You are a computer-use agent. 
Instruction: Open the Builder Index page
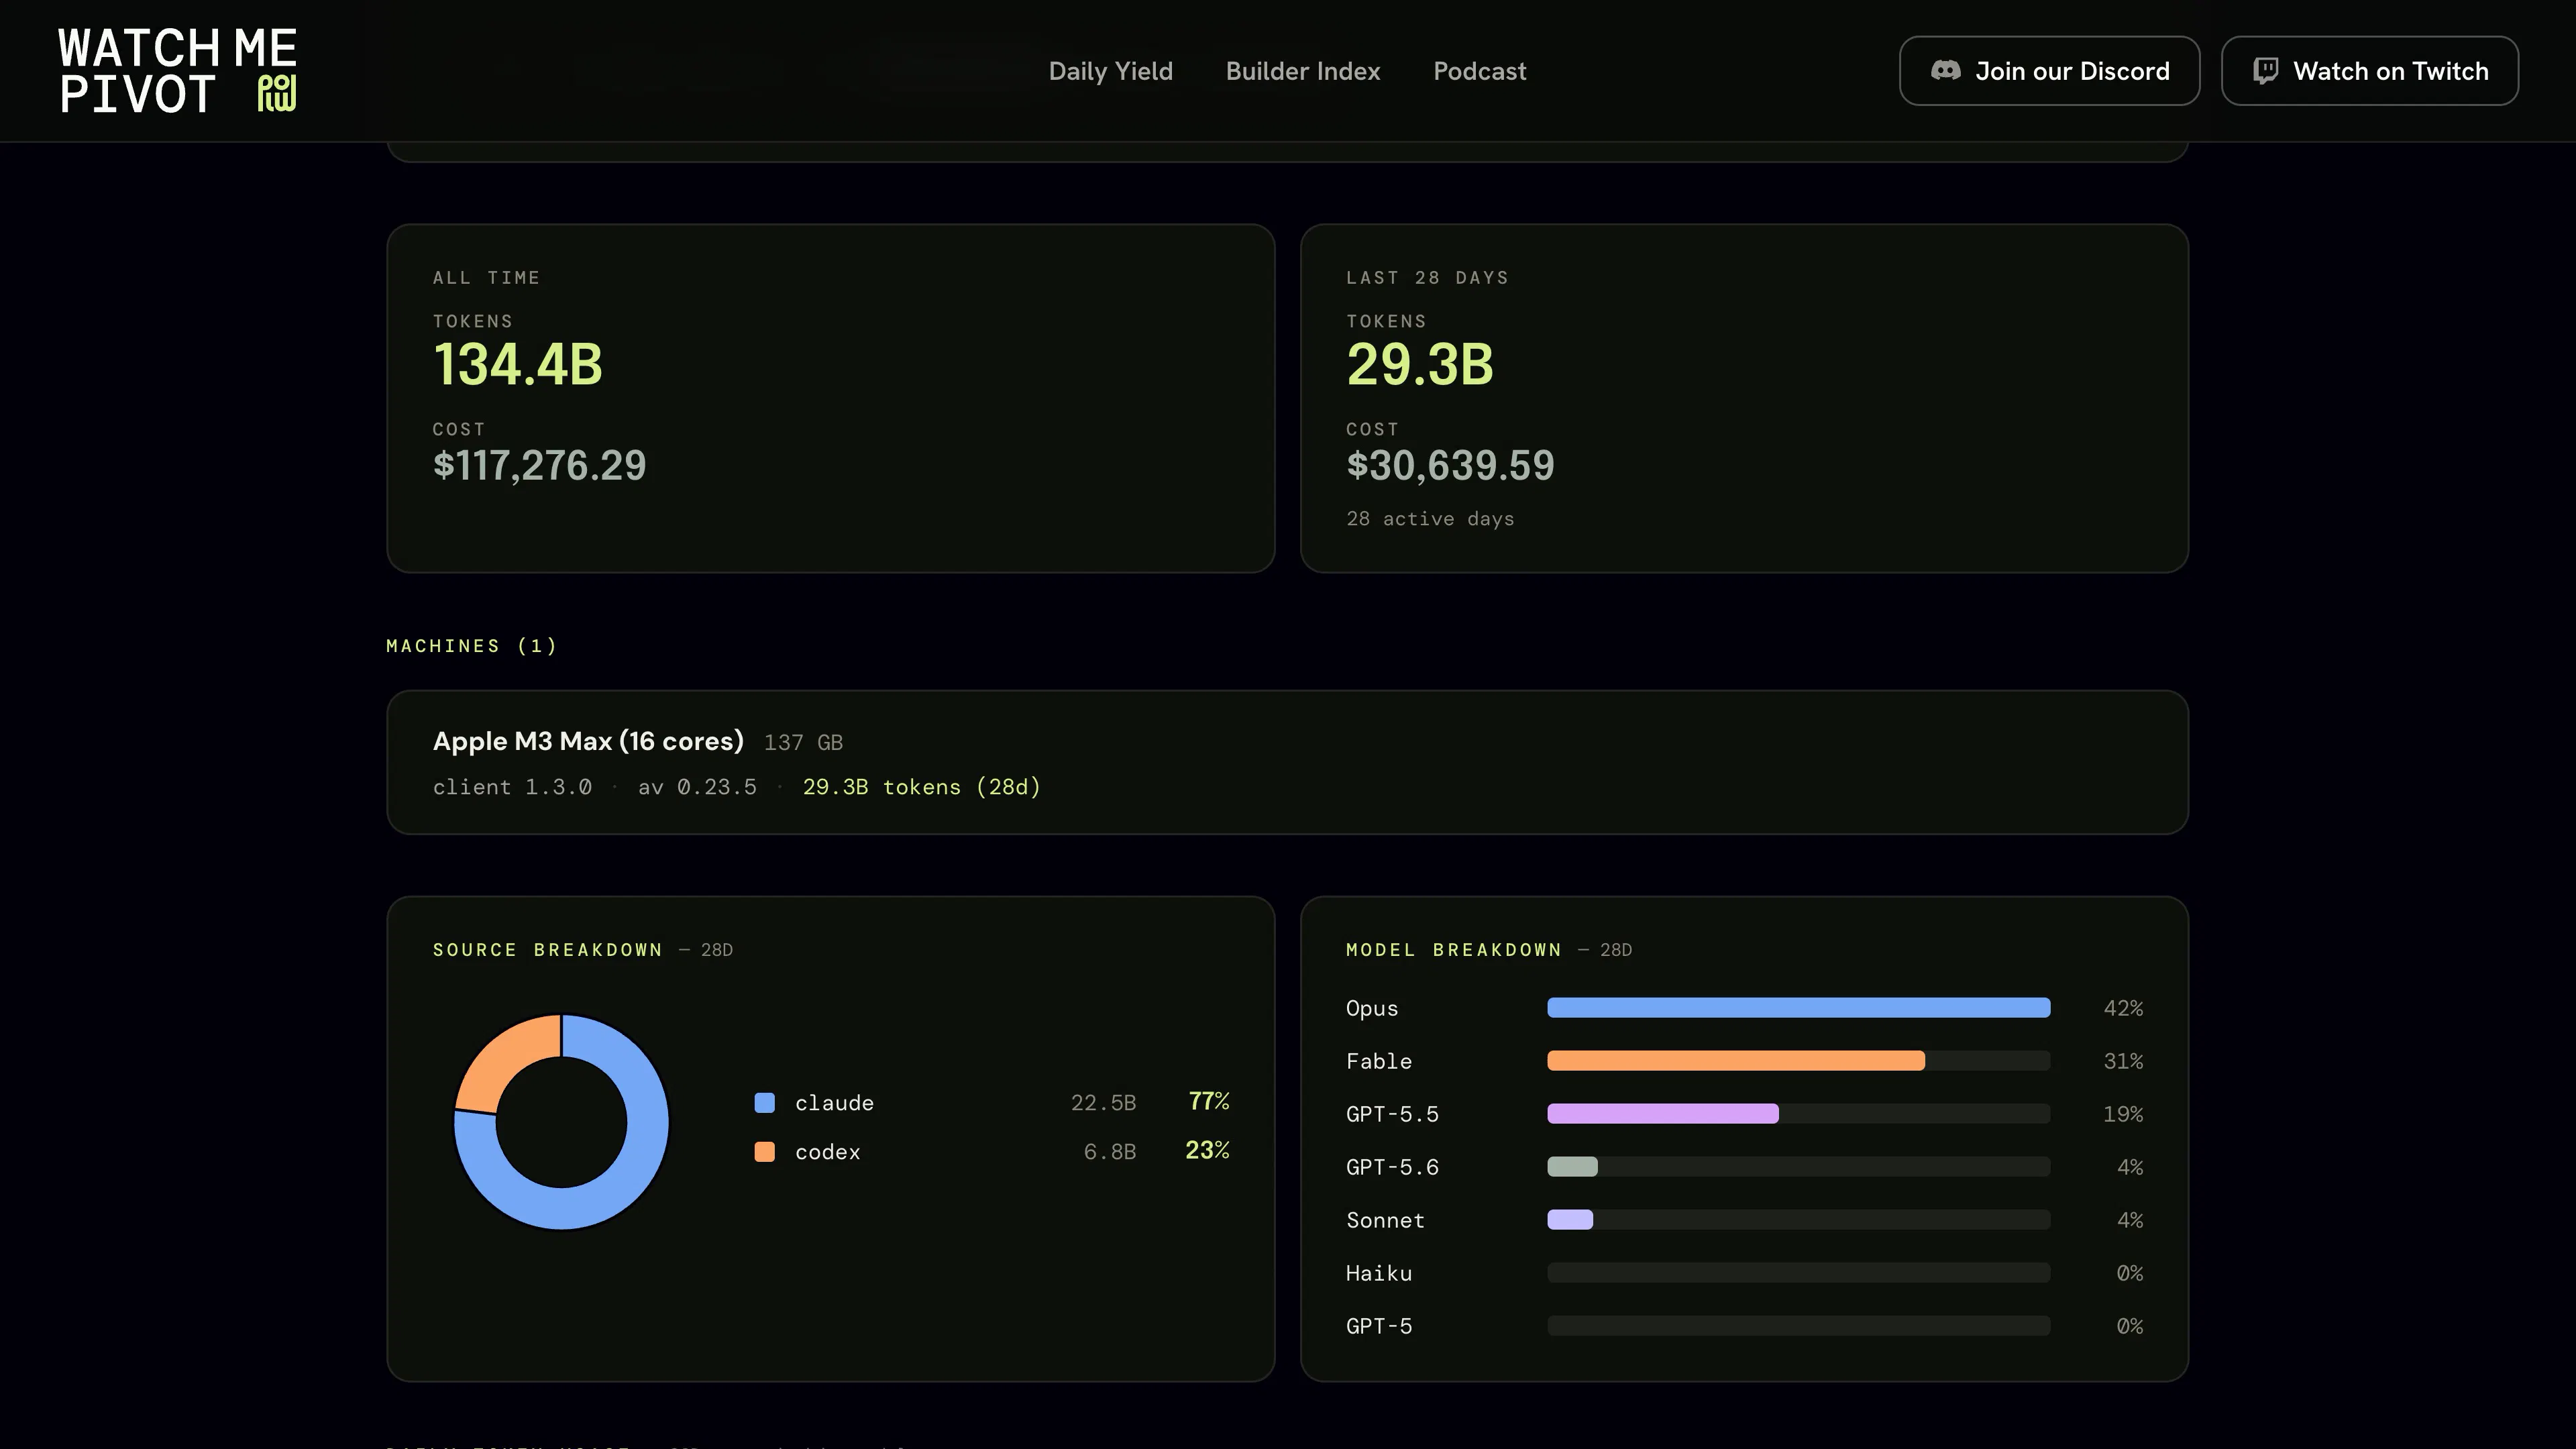[x=1303, y=71]
